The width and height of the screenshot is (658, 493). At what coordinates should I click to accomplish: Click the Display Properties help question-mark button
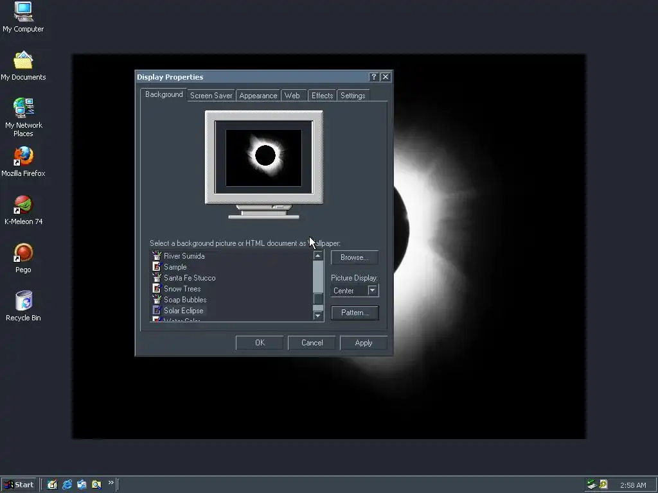[x=373, y=77]
